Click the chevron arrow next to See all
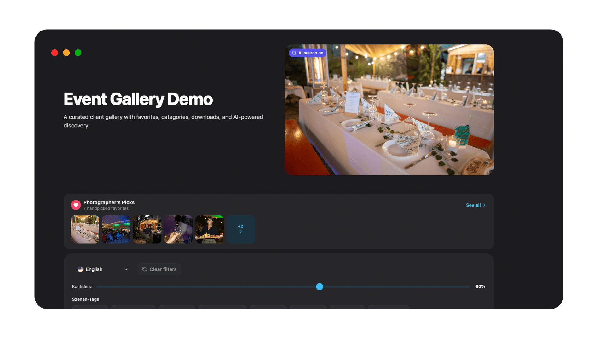The width and height of the screenshot is (605, 340). coord(484,205)
